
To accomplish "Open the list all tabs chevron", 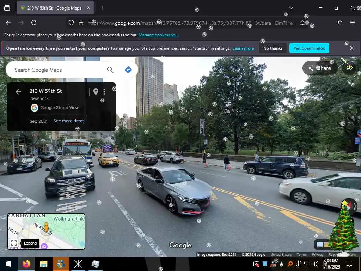I will coord(291,8).
